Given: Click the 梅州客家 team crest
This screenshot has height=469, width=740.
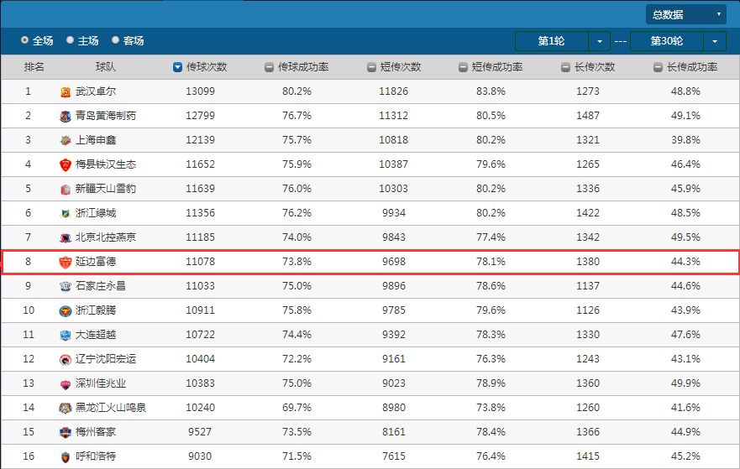Looking at the screenshot, I should (66, 433).
